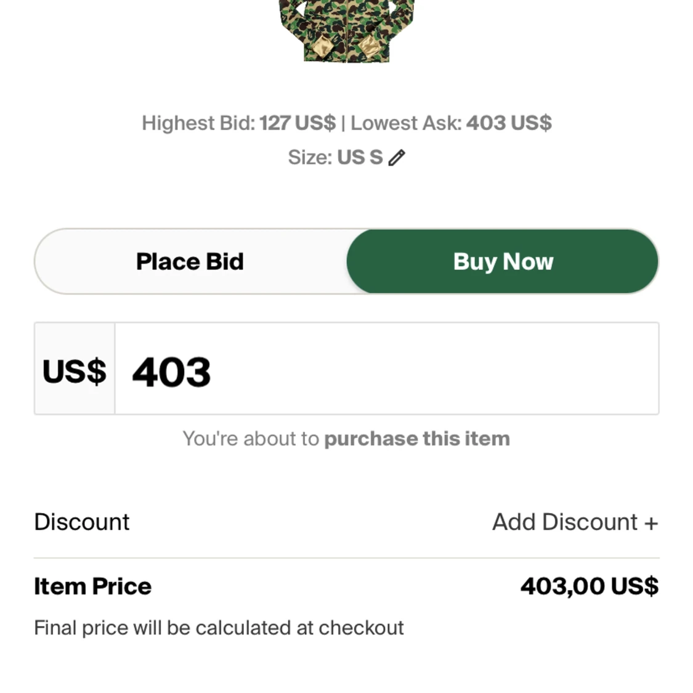Click the 403 price input field
The width and height of the screenshot is (693, 693).
click(386, 370)
